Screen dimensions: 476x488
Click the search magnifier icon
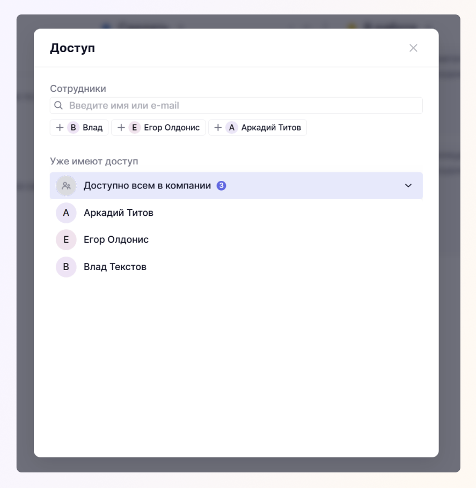pos(58,106)
